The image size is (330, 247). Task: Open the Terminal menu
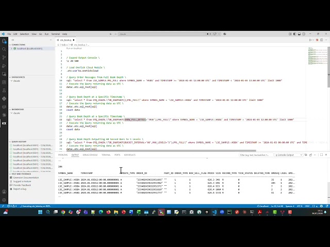(55, 34)
